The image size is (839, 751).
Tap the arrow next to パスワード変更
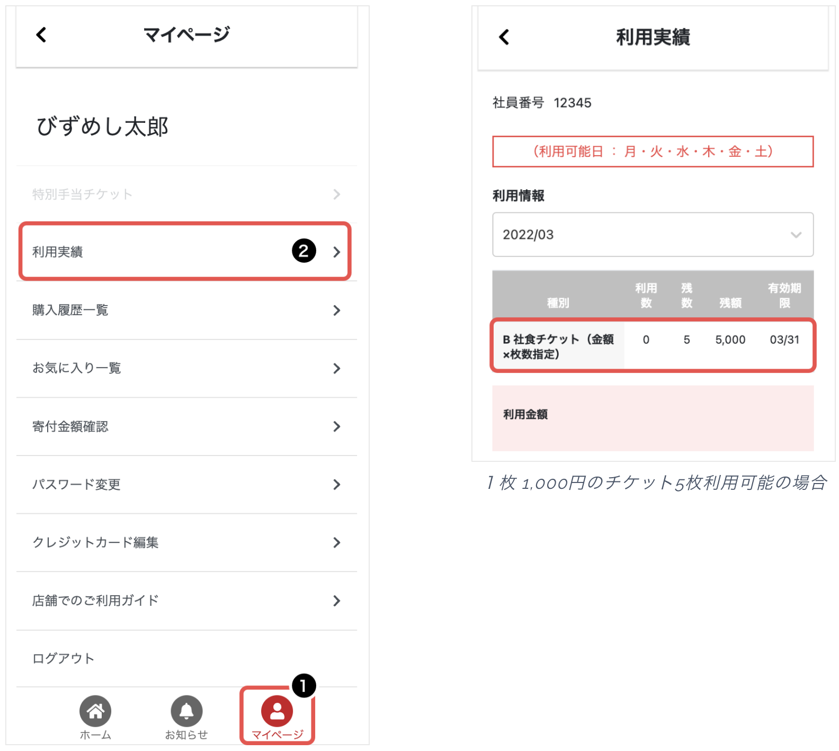(x=336, y=485)
